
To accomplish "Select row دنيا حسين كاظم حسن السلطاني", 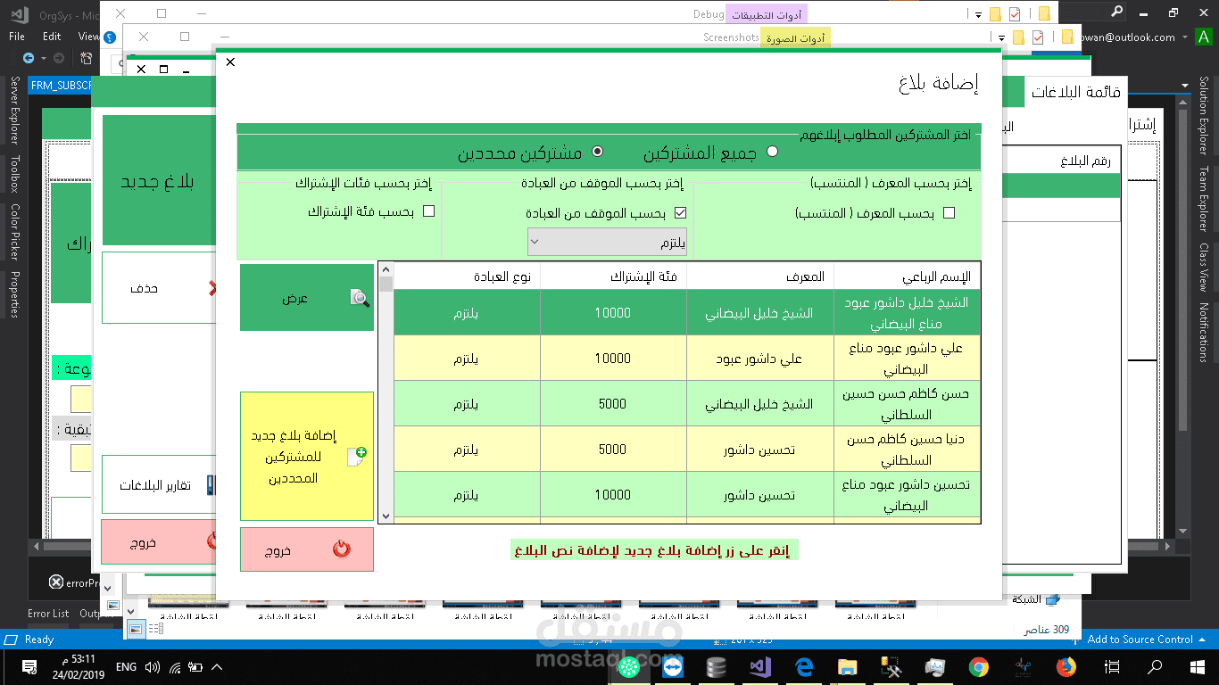I will (687, 450).
